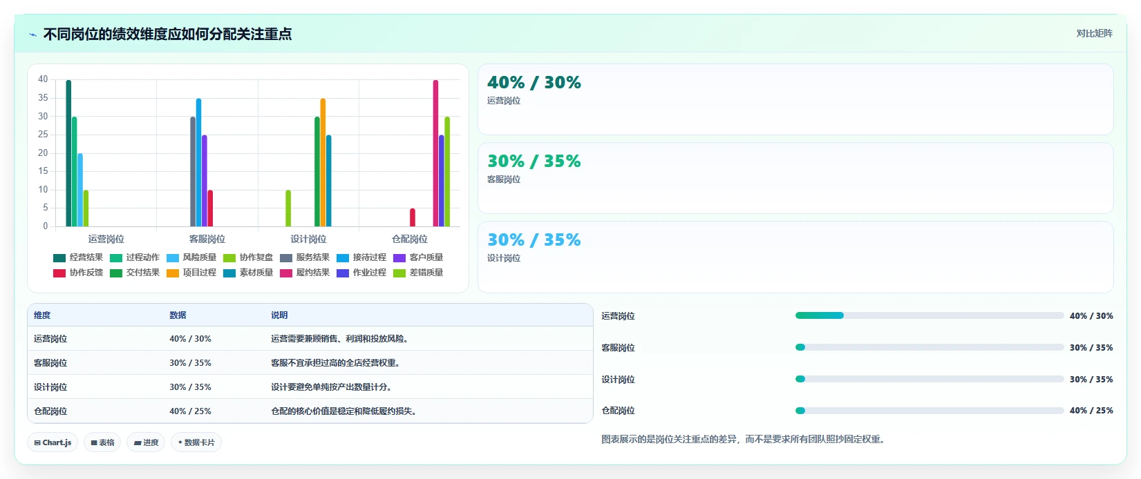Click the 仓配岗位 table row cell
Image resolution: width=1141 pixels, height=479 pixels.
pyautogui.click(x=50, y=411)
